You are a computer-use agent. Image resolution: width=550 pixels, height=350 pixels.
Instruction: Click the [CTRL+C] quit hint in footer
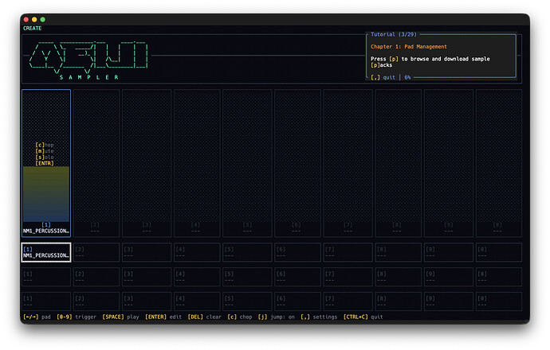363,317
